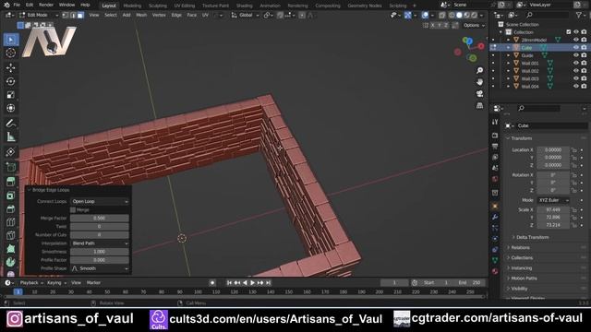Click the play animation button
591x332 pixels.
point(252,283)
